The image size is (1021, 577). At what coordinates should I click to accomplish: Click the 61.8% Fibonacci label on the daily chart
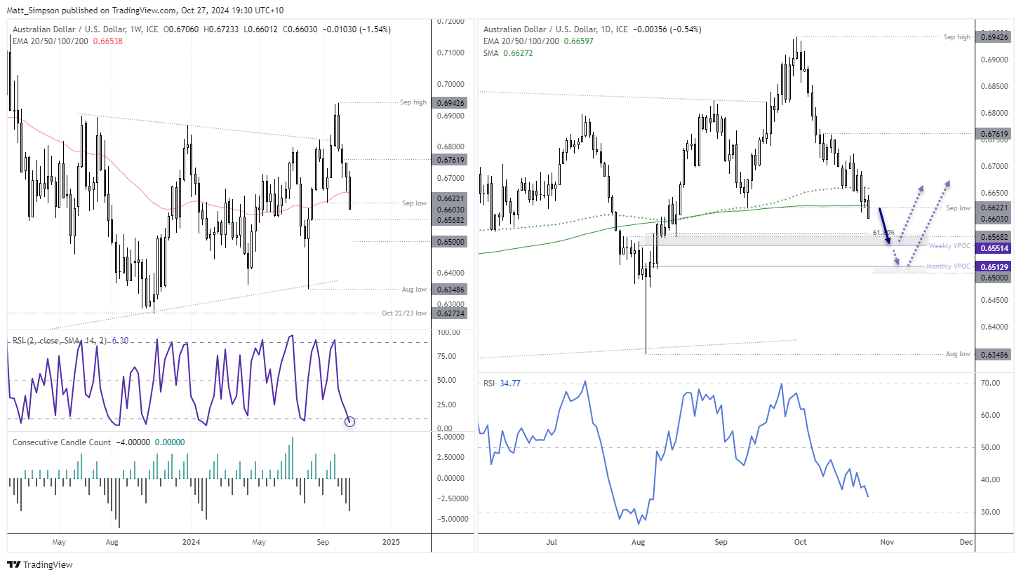click(x=883, y=231)
